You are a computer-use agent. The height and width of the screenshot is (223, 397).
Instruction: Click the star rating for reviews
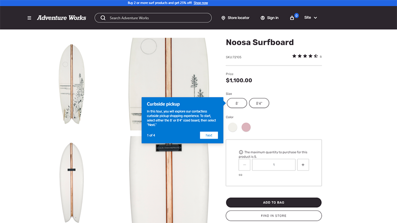coord(305,56)
